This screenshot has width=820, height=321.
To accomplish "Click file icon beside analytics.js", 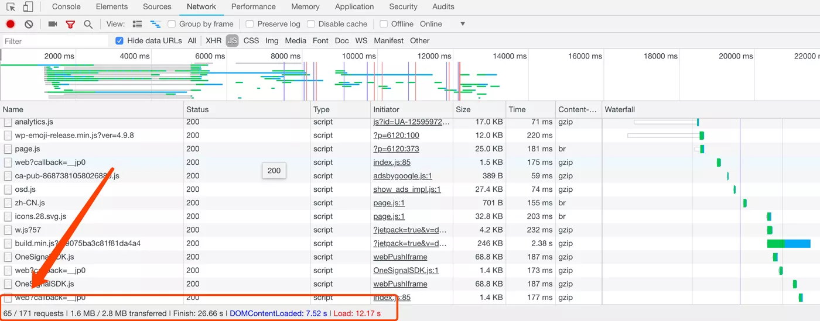I will click(8, 122).
